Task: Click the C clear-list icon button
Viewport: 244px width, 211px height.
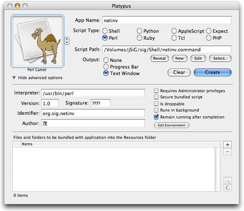Action: coord(227,188)
